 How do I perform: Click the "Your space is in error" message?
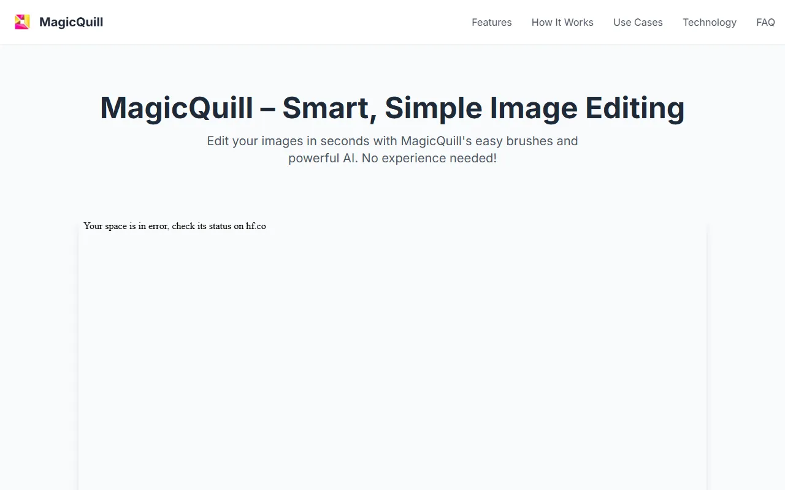coord(126,226)
